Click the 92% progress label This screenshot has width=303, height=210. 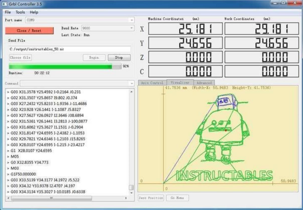(126, 66)
